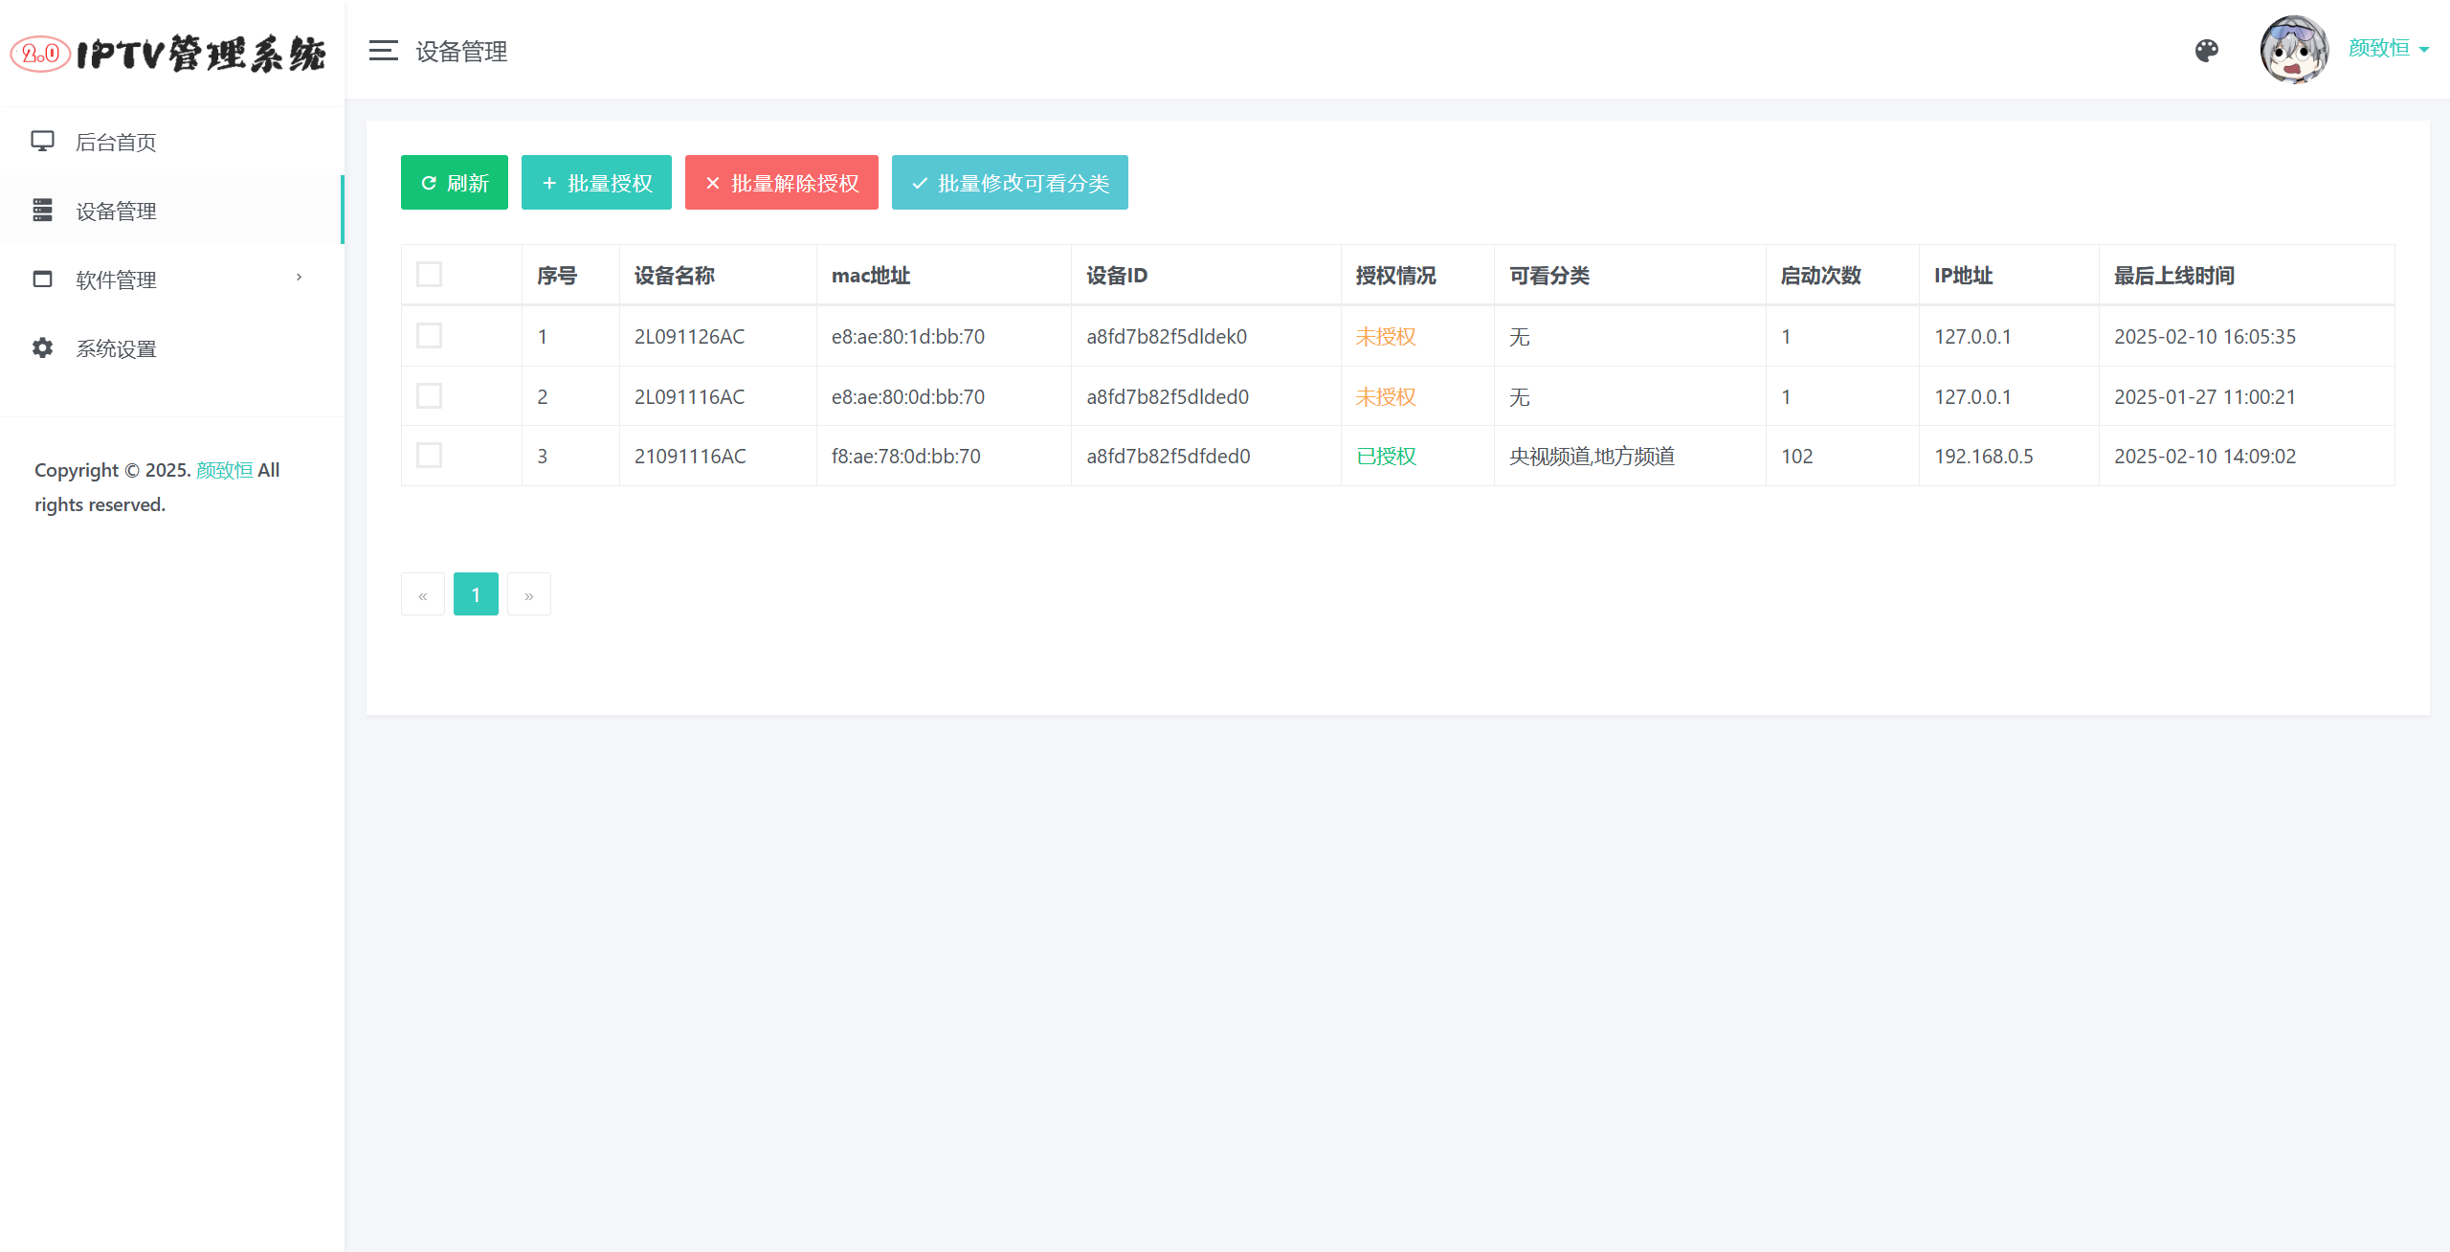Check the row checkbox for device 2L091126AC

[429, 336]
